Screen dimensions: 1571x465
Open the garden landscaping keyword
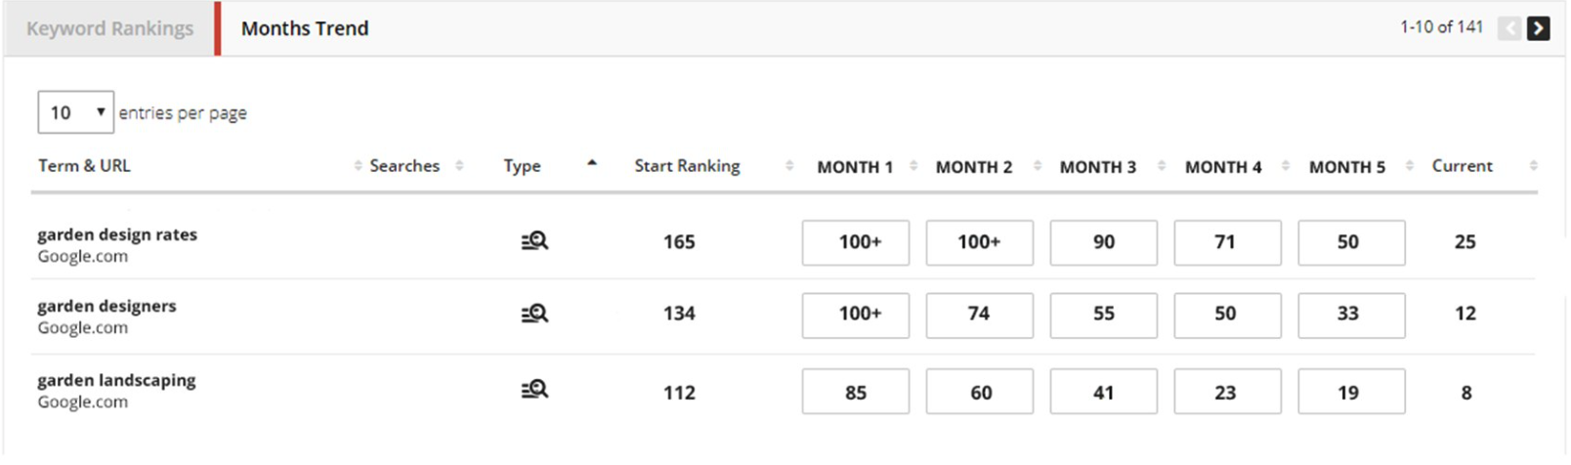(x=116, y=380)
